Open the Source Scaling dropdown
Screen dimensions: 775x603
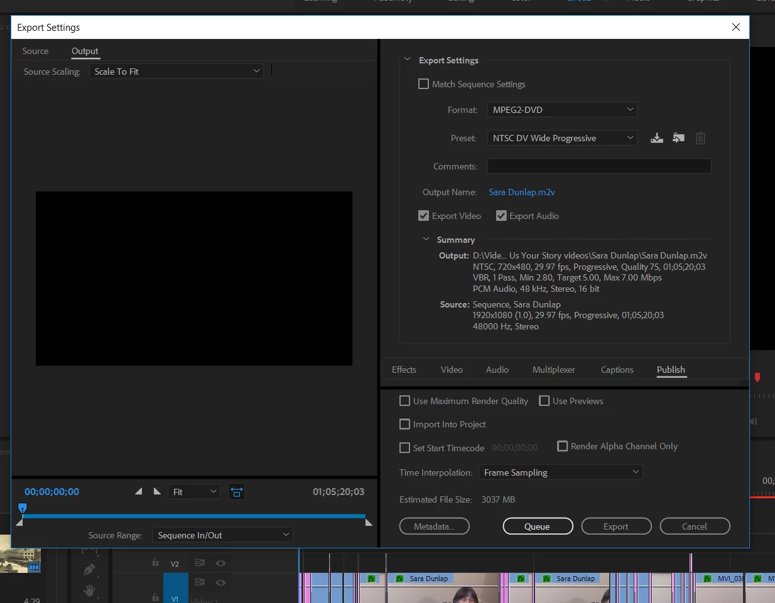[176, 72]
